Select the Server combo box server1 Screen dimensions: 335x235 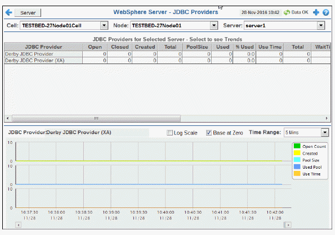coord(284,25)
